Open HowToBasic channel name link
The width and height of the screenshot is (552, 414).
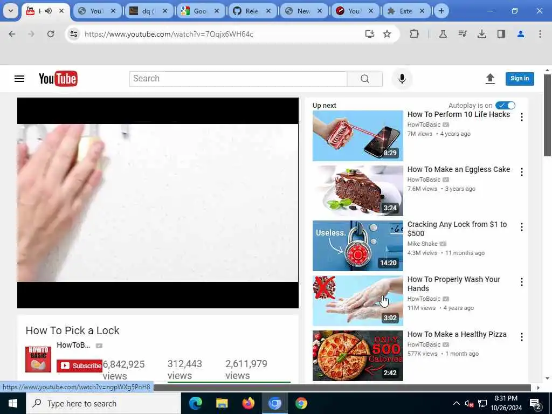pos(73,346)
